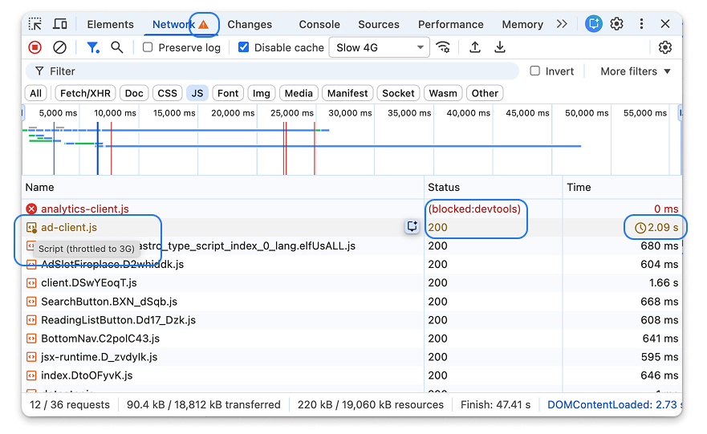This screenshot has height=434, width=707.
Task: Click the Filter text input field
Action: click(273, 71)
